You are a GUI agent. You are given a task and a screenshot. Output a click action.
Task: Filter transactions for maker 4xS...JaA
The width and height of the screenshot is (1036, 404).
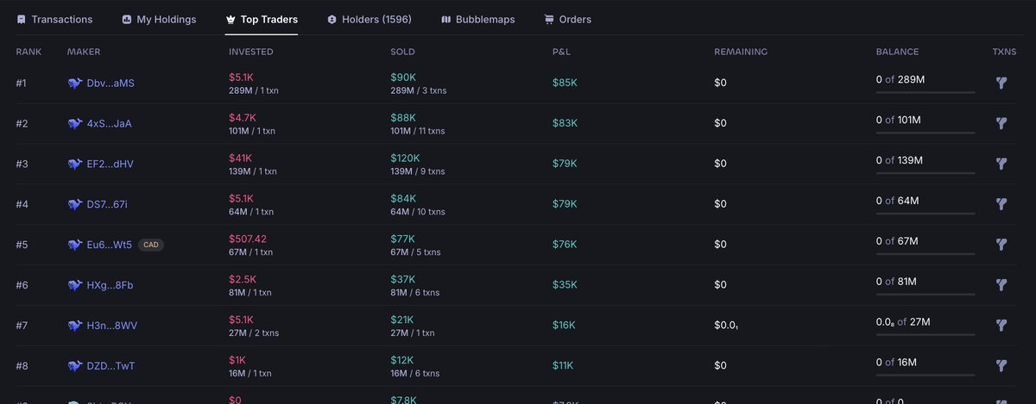[x=1001, y=124]
